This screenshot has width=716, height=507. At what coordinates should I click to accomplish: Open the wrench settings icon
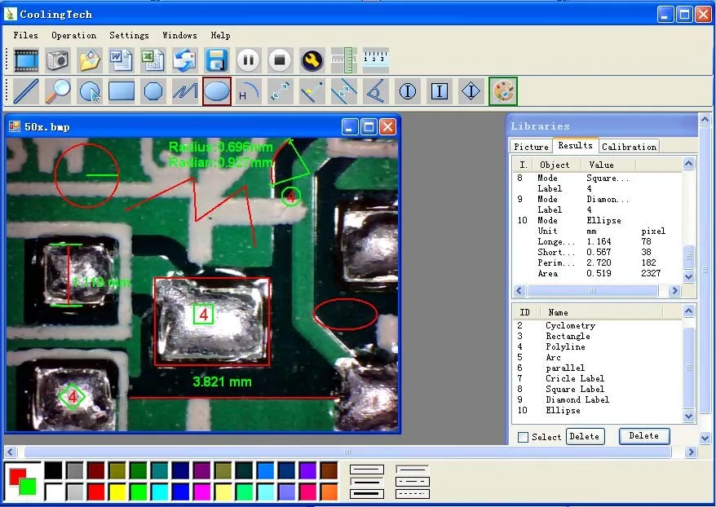312,60
